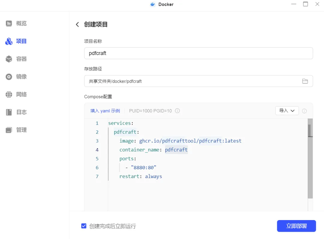The height and width of the screenshot is (239, 324).
Task: Switch to 概览 menu item
Action: (21, 23)
